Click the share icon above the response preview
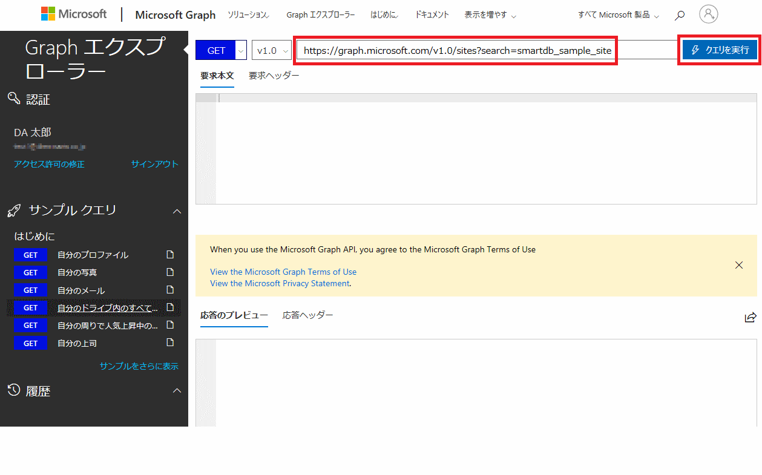This screenshot has width=762, height=475. tap(751, 317)
